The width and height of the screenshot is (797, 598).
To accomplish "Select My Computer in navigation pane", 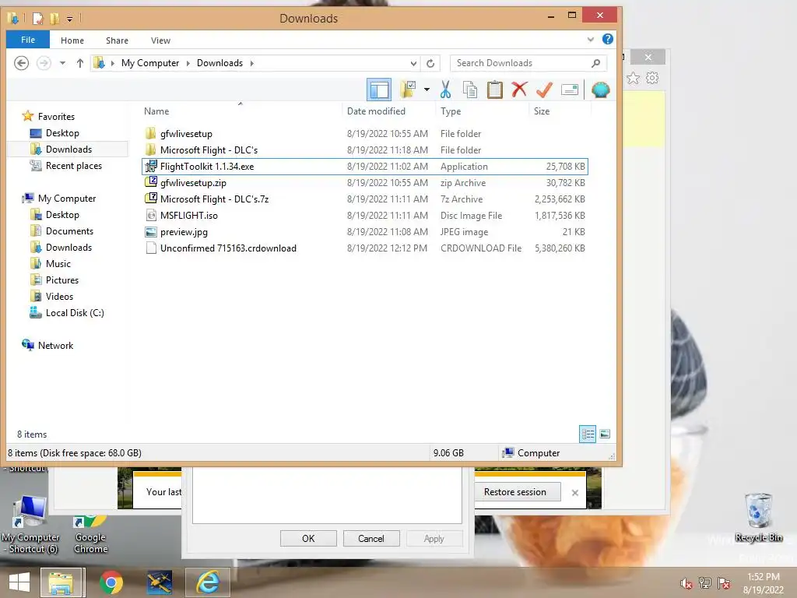I will pos(67,199).
